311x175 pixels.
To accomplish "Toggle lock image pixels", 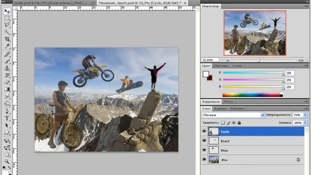I will coord(228,123).
